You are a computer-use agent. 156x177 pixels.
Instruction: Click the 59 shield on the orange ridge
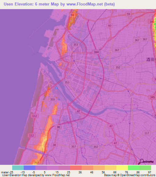[72, 15]
